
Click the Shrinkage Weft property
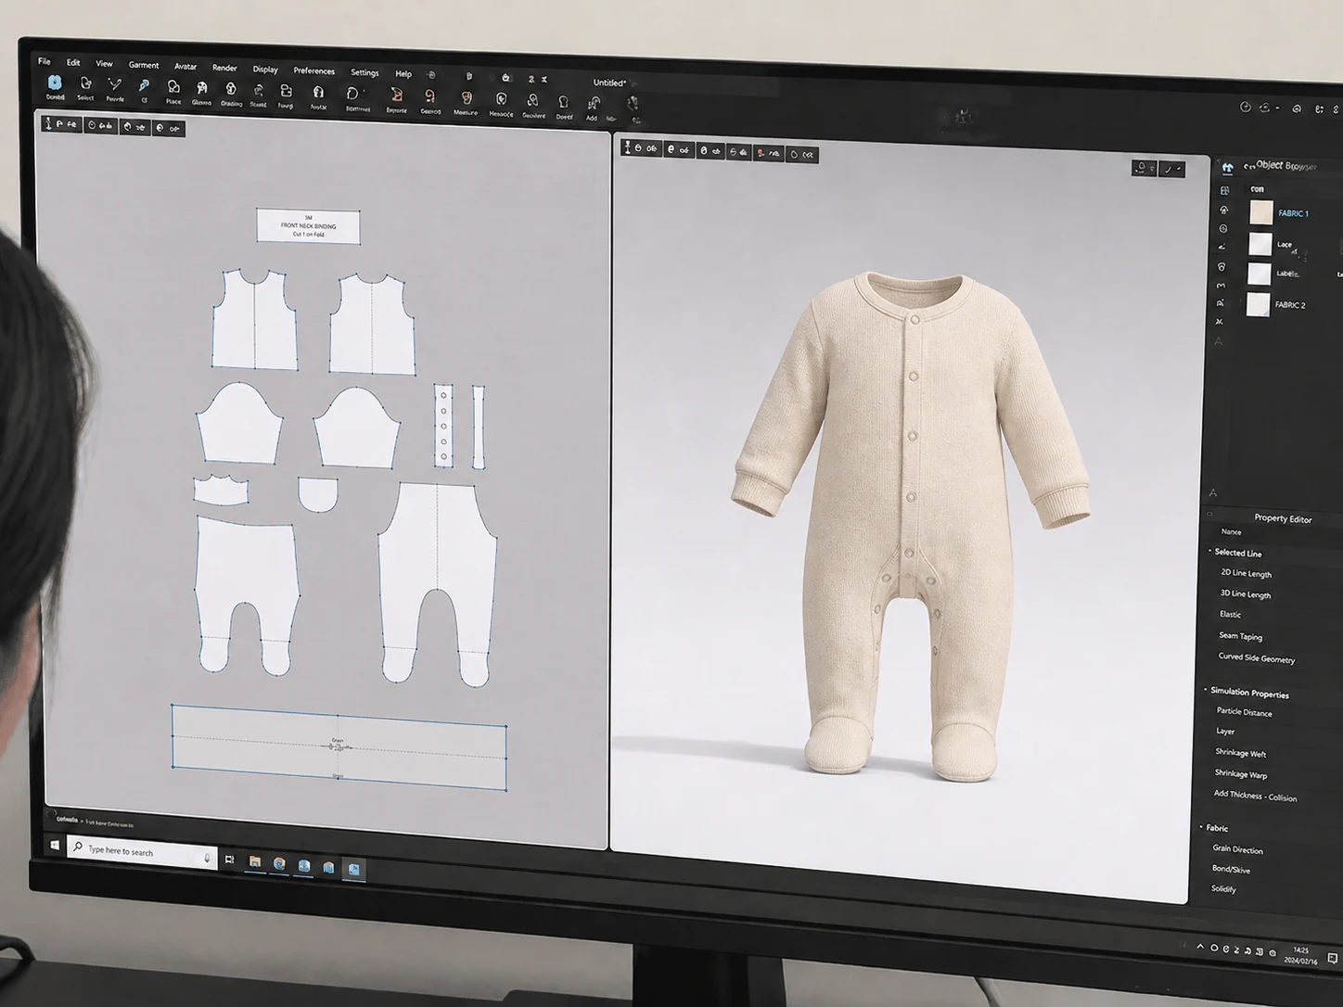(1240, 753)
